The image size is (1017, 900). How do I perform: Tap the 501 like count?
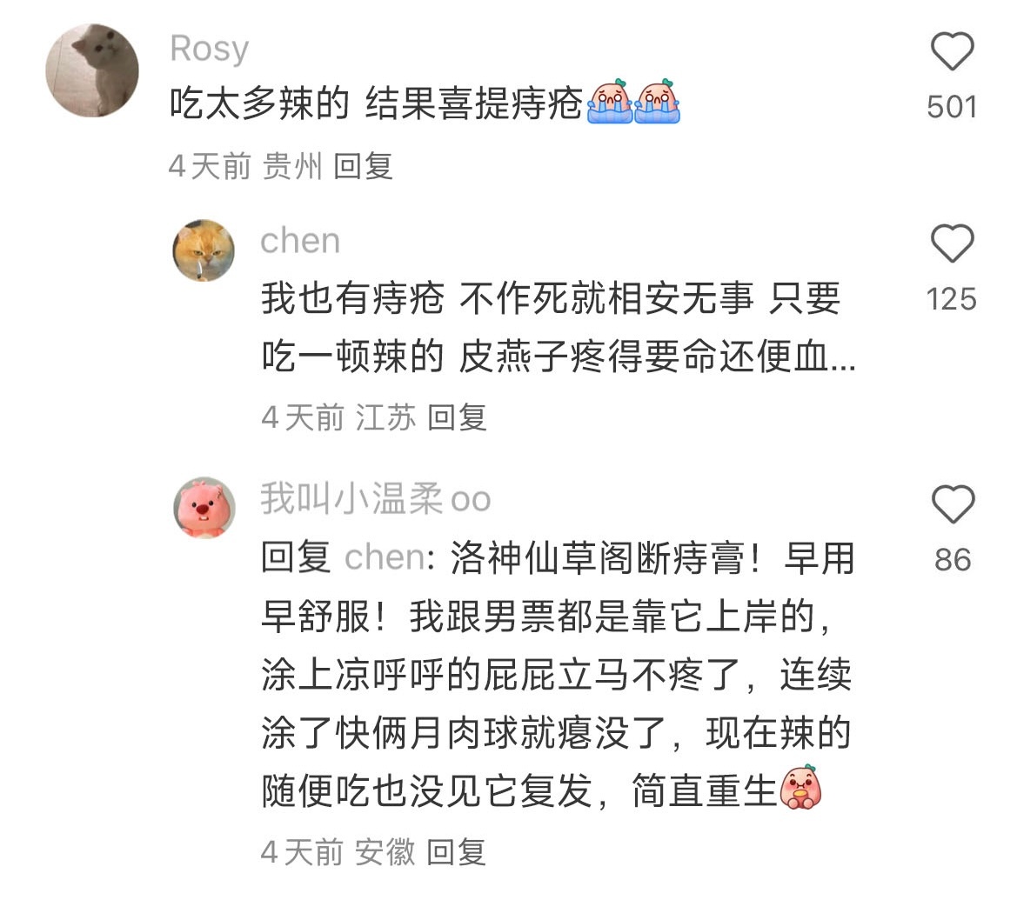(x=952, y=108)
